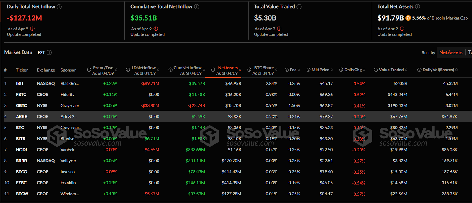This screenshot has height=203, width=472.
Task: Sort by DailyVol(Shares) arrows
Action: click(456, 70)
